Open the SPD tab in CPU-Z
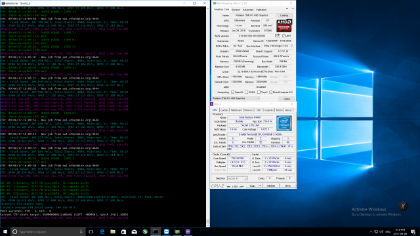 258,110
